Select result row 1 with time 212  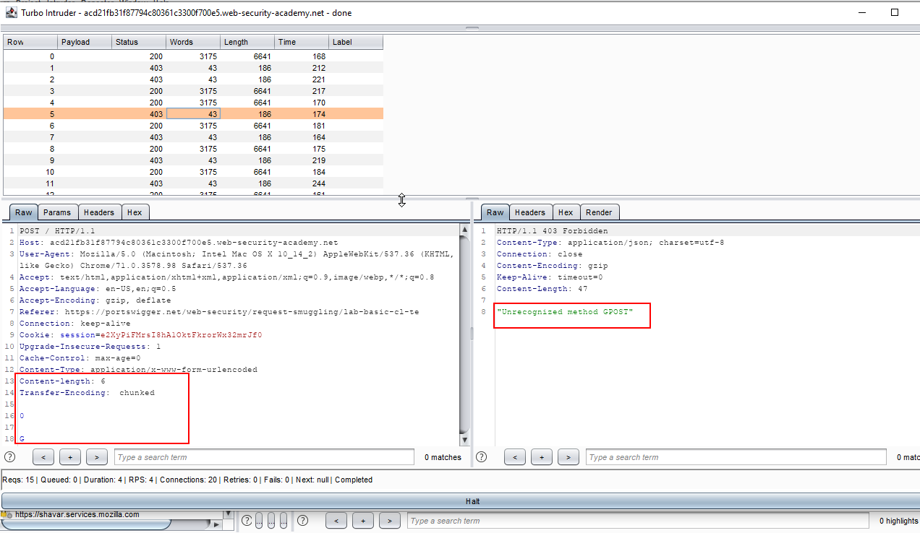pos(193,68)
